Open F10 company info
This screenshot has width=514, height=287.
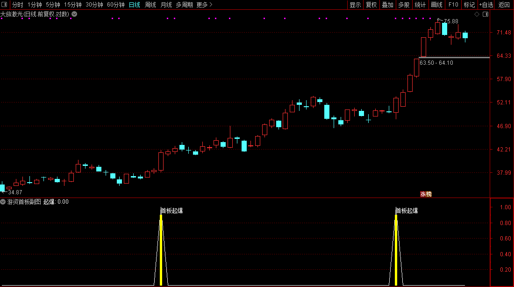click(453, 5)
